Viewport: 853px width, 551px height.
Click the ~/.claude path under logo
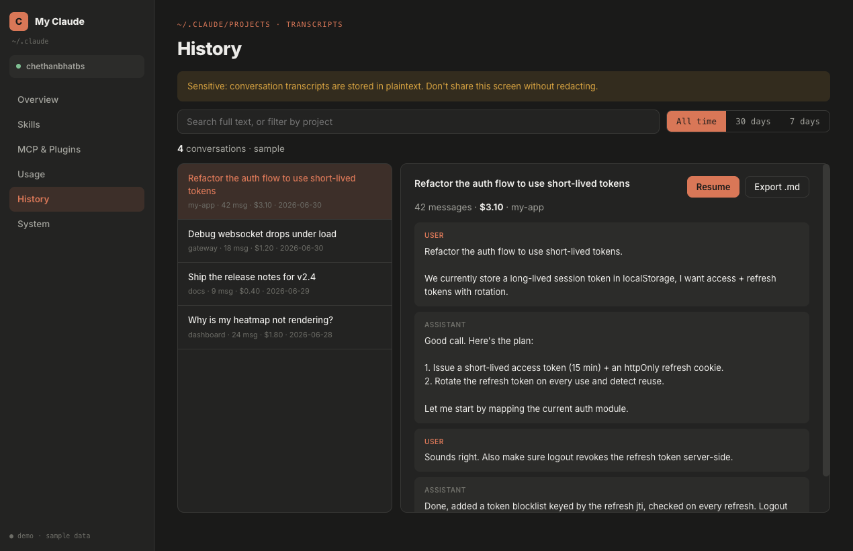(30, 41)
